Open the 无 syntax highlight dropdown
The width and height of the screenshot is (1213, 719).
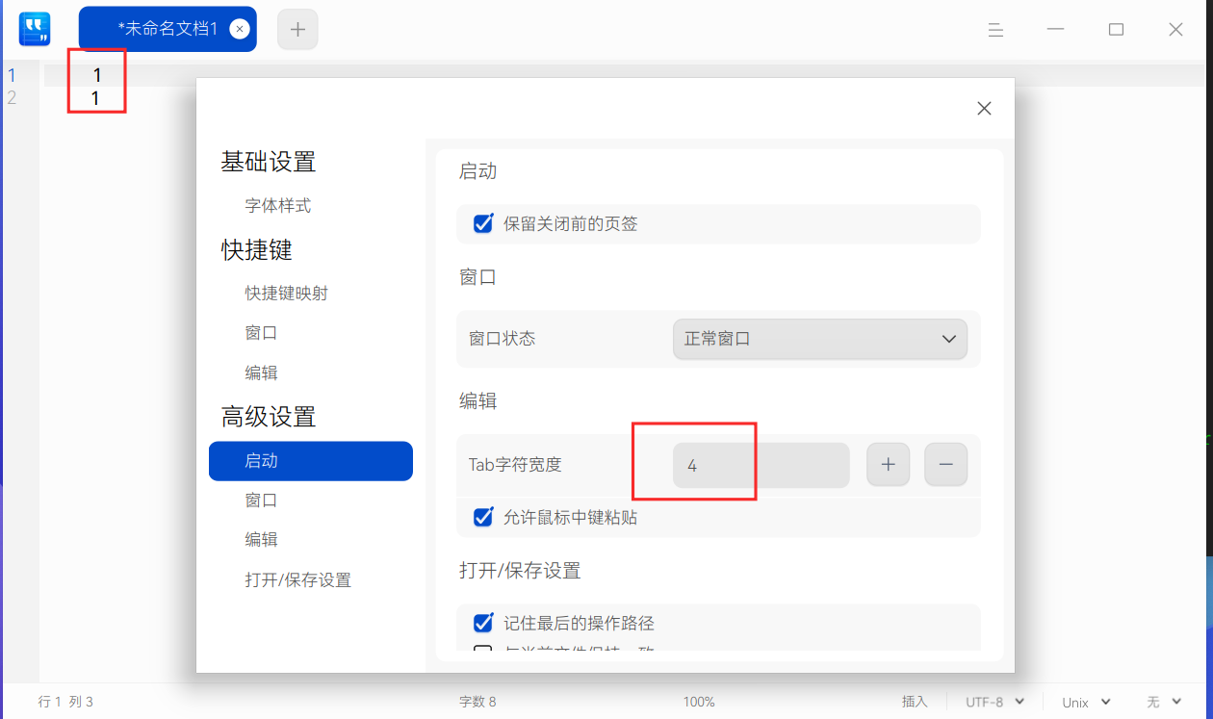tap(1164, 702)
